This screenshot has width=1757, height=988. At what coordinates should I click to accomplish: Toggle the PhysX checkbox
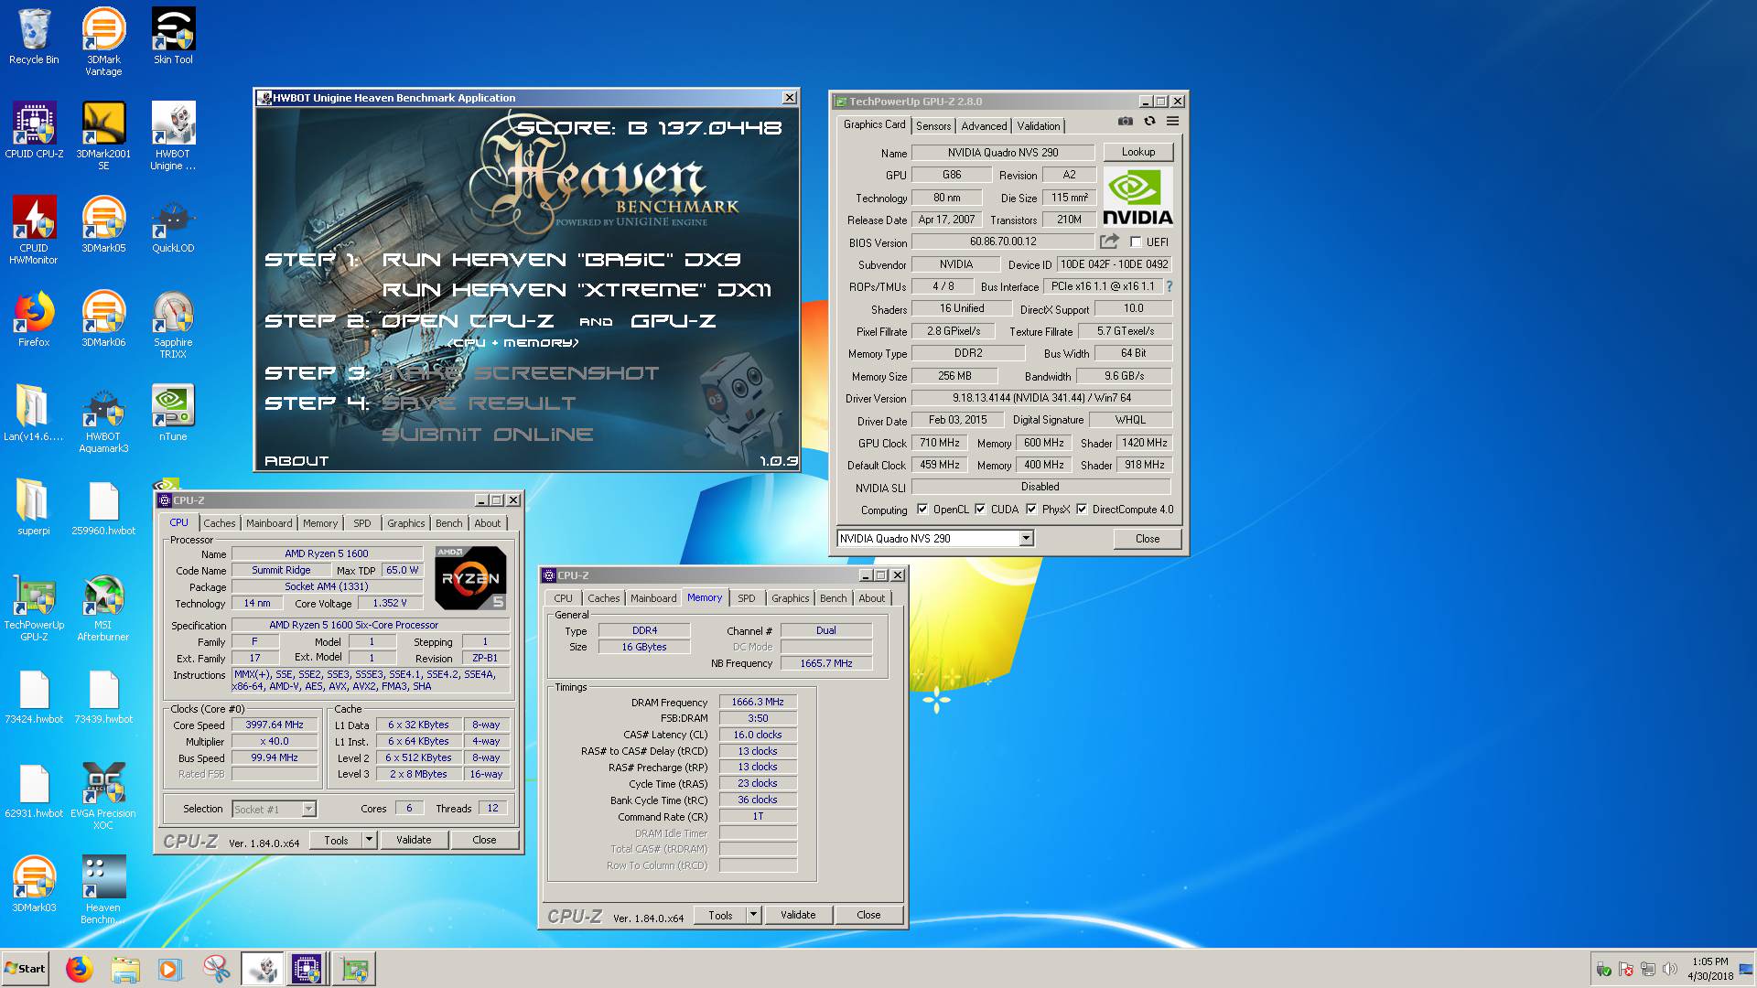(x=1031, y=510)
